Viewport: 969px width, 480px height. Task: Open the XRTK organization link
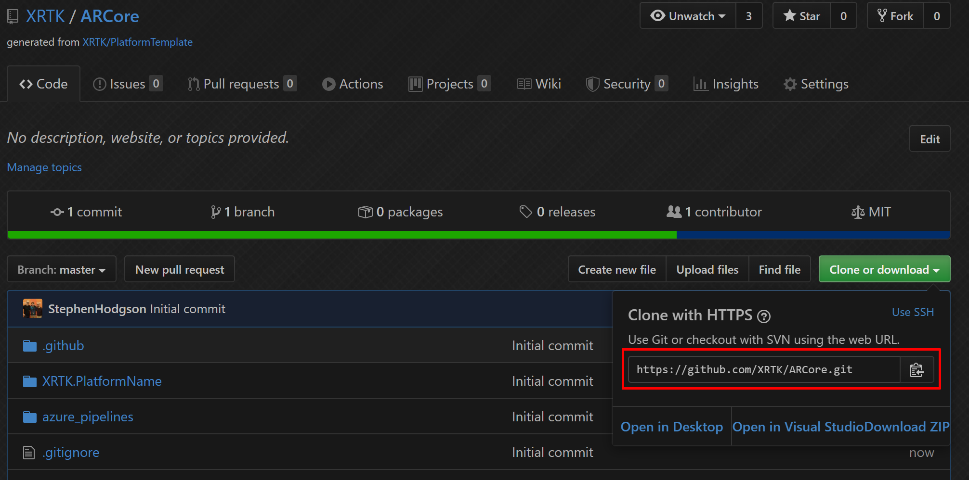(45, 16)
